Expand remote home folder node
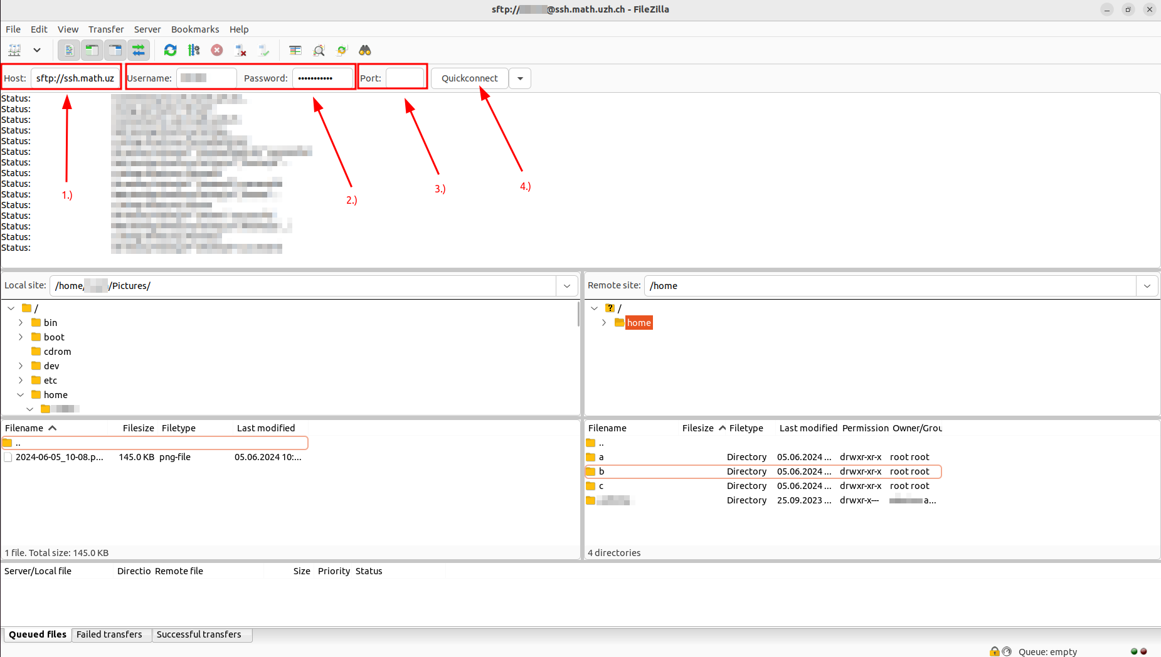This screenshot has height=657, width=1161. coord(604,323)
